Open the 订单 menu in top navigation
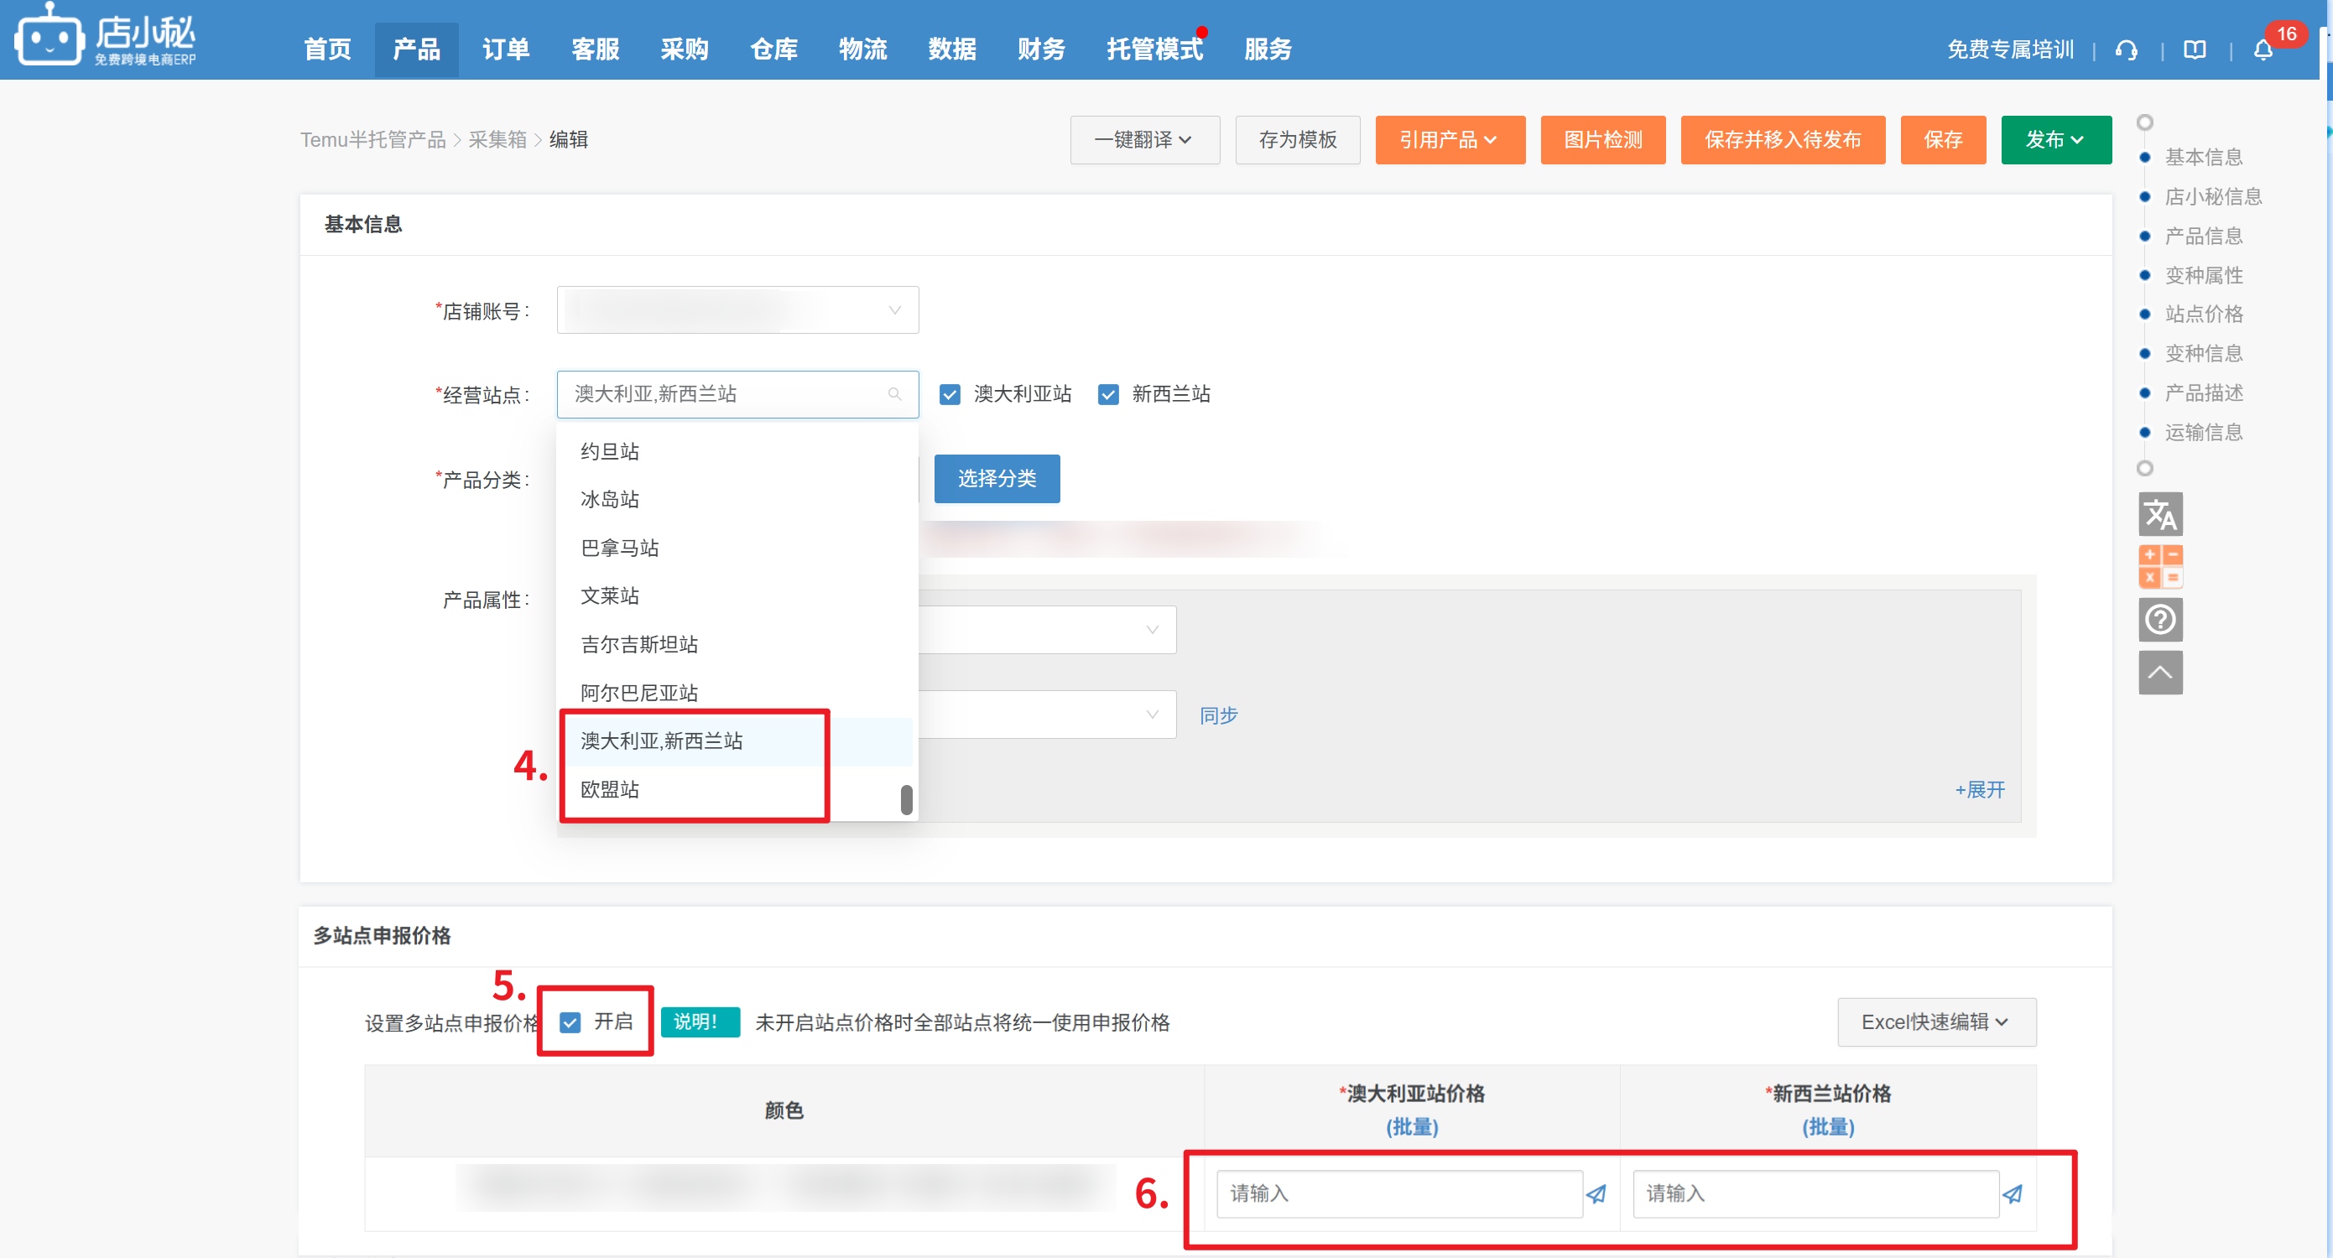The width and height of the screenshot is (2333, 1258). (505, 49)
